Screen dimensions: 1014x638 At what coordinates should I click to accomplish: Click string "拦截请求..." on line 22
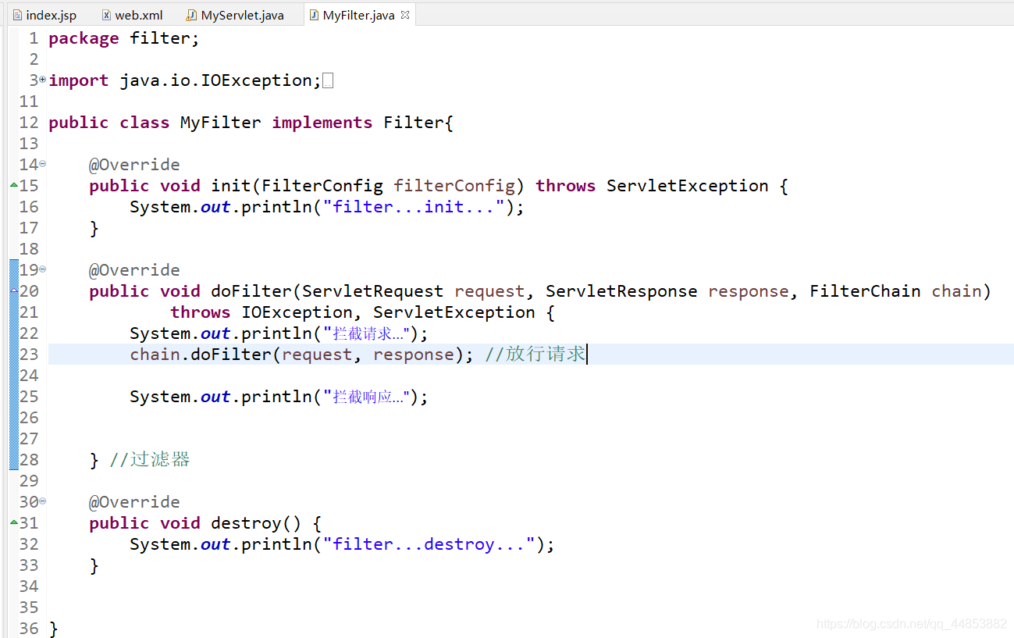[367, 333]
